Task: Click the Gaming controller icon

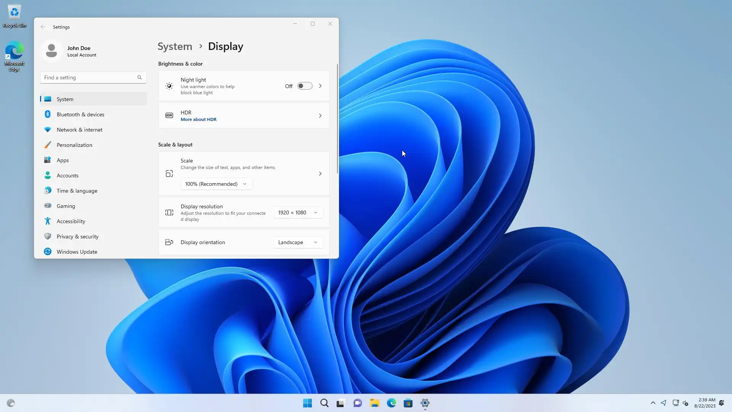Action: click(48, 206)
